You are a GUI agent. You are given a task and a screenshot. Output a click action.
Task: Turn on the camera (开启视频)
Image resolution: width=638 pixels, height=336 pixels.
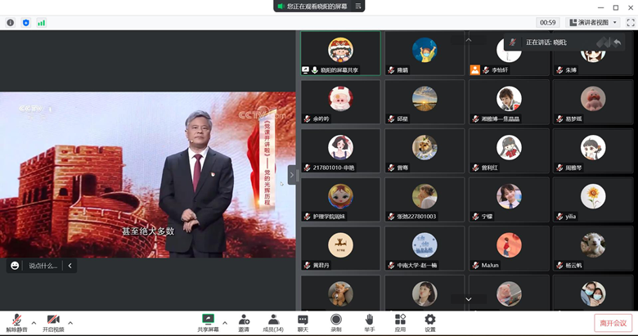[52, 320]
